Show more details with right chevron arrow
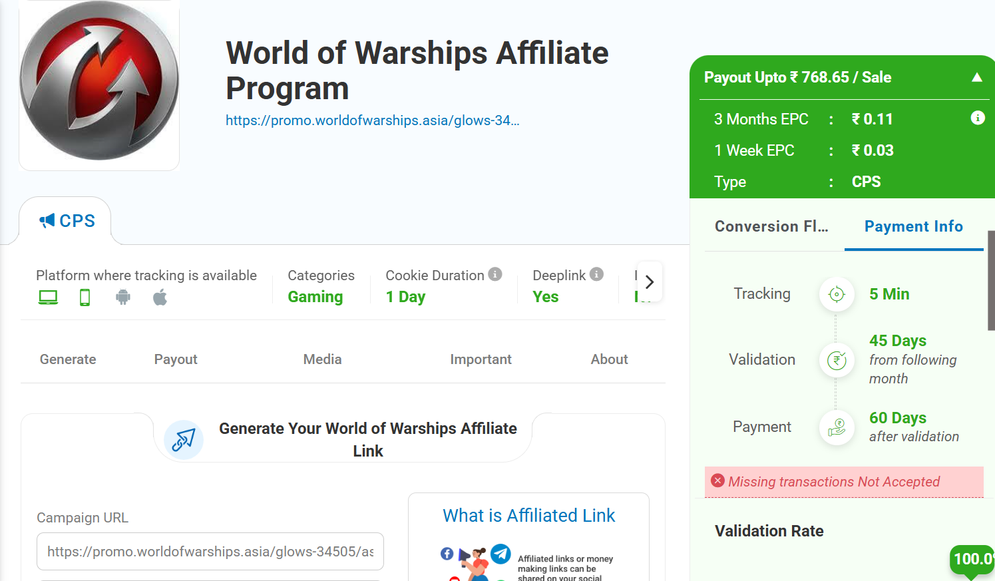The image size is (995, 581). (x=650, y=282)
